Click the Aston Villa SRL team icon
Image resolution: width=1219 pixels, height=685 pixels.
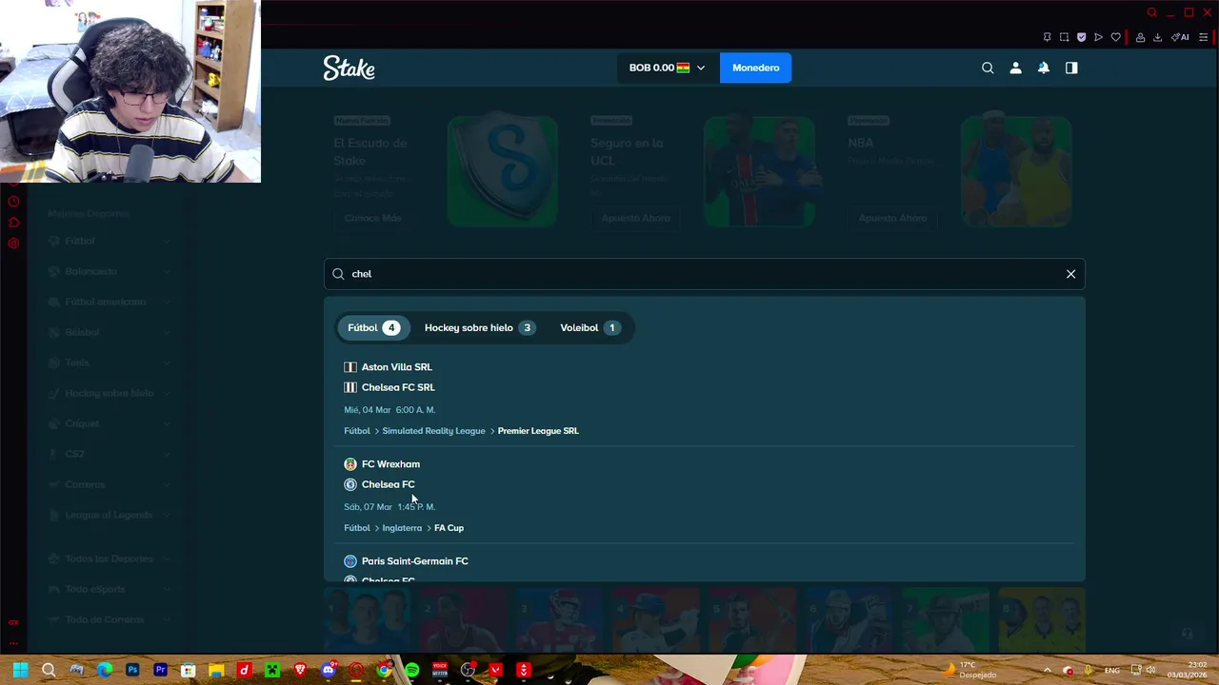point(350,367)
